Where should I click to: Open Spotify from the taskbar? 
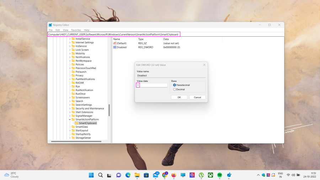pos(220,175)
